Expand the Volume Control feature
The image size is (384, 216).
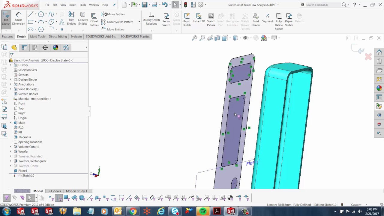11,147
